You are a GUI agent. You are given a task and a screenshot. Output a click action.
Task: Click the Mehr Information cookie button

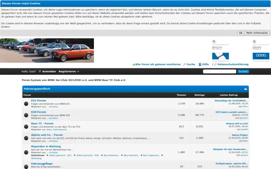tap(257, 33)
